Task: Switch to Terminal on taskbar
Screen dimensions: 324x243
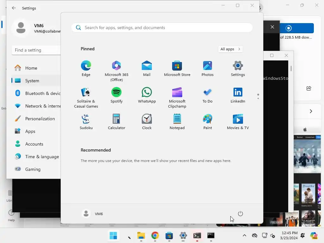Action: click(x=197, y=235)
